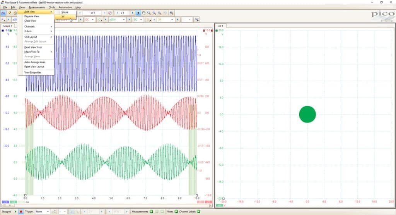Open the Move View To submenu

tap(36, 52)
